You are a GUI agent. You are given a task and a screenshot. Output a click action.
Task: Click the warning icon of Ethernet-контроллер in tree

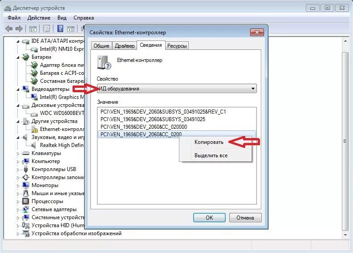(x=34, y=129)
